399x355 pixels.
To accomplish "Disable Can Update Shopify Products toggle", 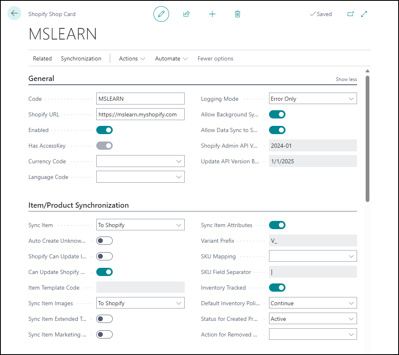I will tap(104, 272).
